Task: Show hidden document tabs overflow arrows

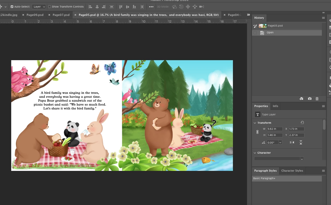Action: click(x=248, y=15)
